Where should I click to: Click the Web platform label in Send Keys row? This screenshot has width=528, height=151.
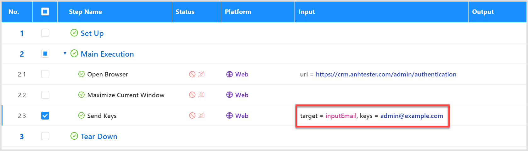tap(242, 116)
